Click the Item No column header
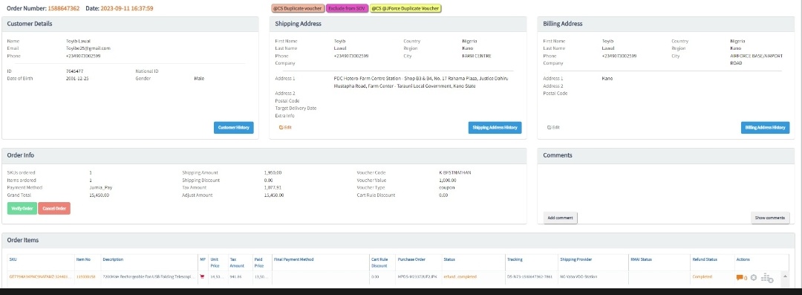 [x=83, y=259]
